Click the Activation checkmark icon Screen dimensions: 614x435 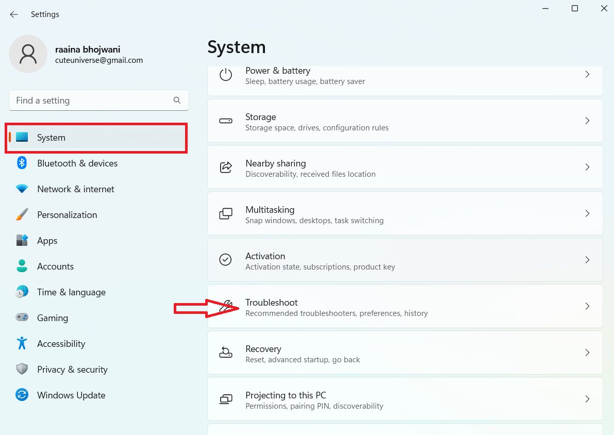226,260
